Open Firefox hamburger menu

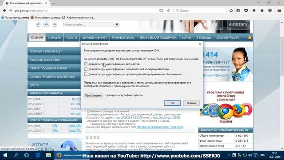[279, 11]
